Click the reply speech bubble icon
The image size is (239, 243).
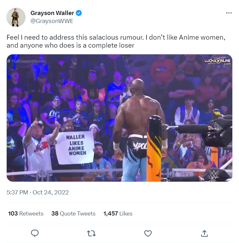35,233
